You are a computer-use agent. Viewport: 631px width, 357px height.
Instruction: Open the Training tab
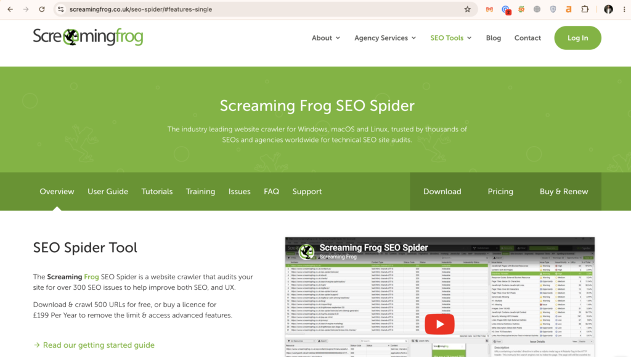(200, 192)
